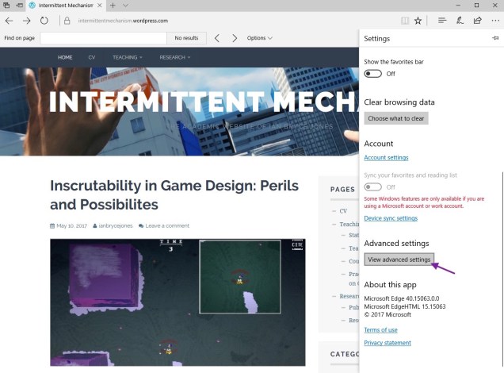Click the Forward navigation arrow

coord(27,20)
